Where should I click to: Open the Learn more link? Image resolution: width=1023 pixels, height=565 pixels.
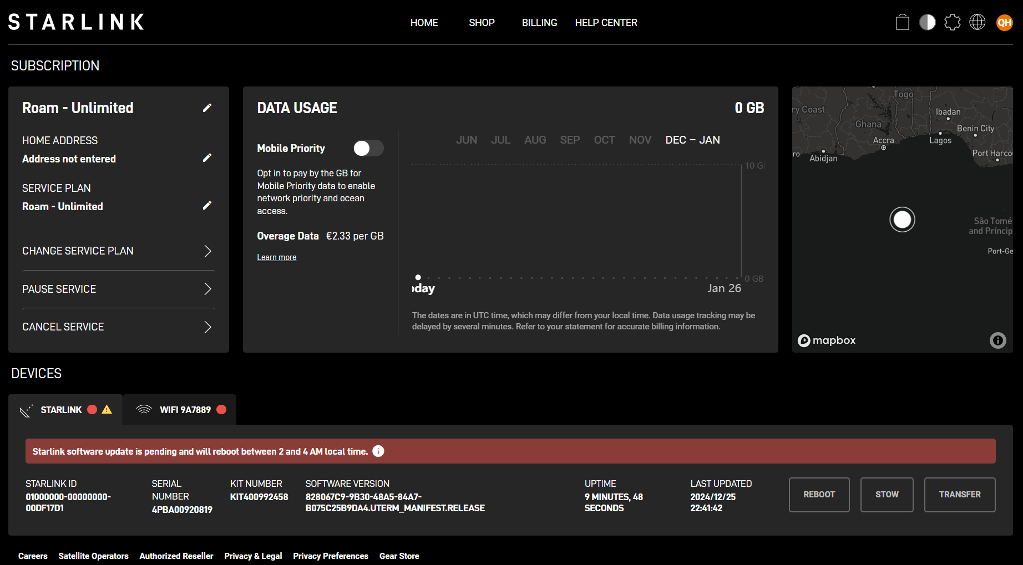(x=277, y=257)
